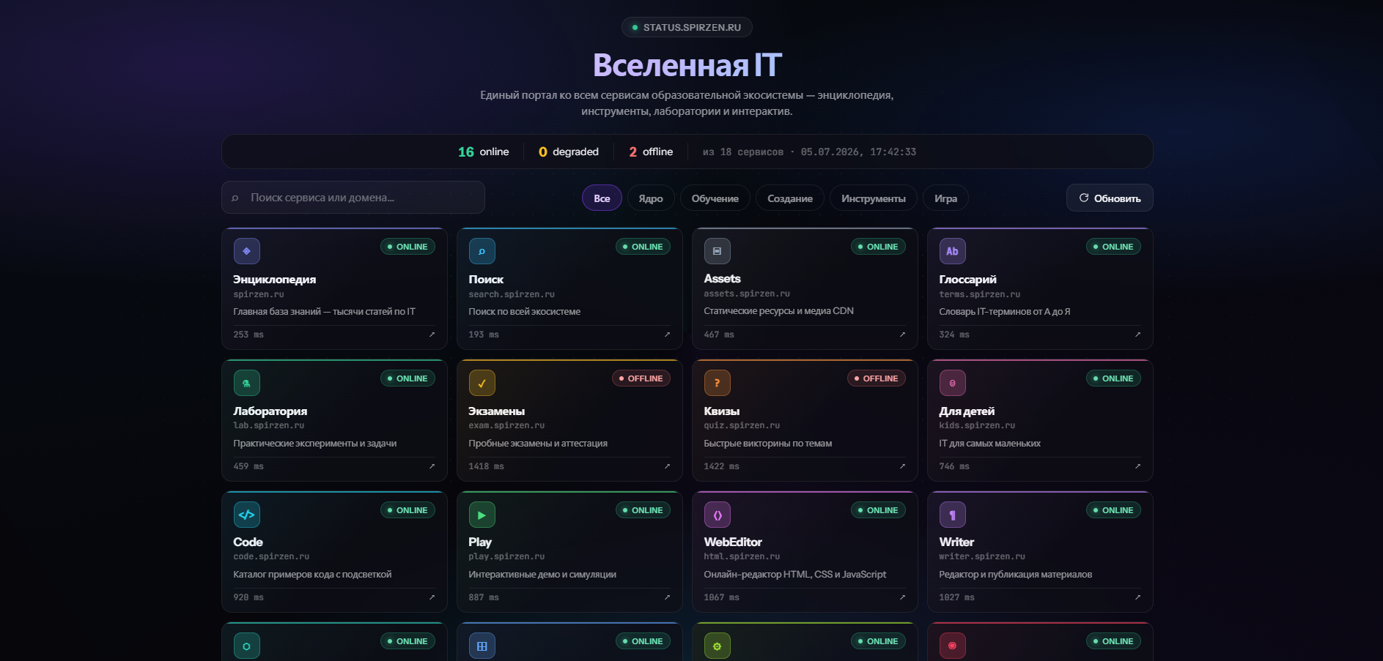Open the 'WebEditor' card title
Viewport: 1383px width, 661px height.
[x=733, y=542]
